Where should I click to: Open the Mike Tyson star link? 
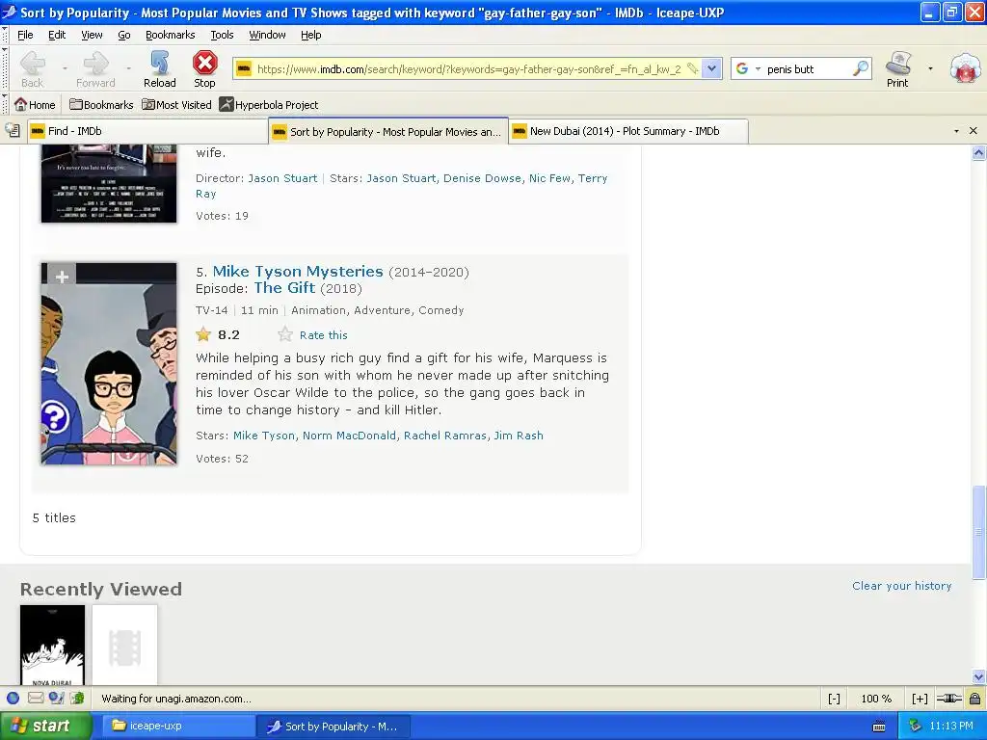(x=264, y=436)
